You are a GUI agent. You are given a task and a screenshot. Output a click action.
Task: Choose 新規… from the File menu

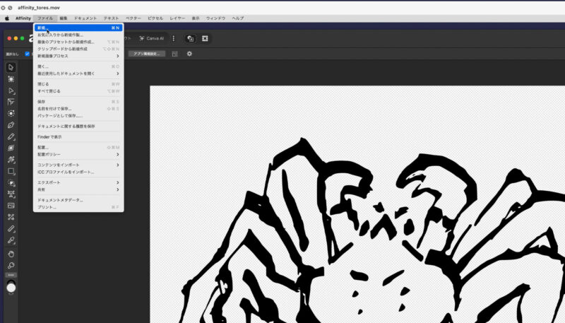coord(78,28)
